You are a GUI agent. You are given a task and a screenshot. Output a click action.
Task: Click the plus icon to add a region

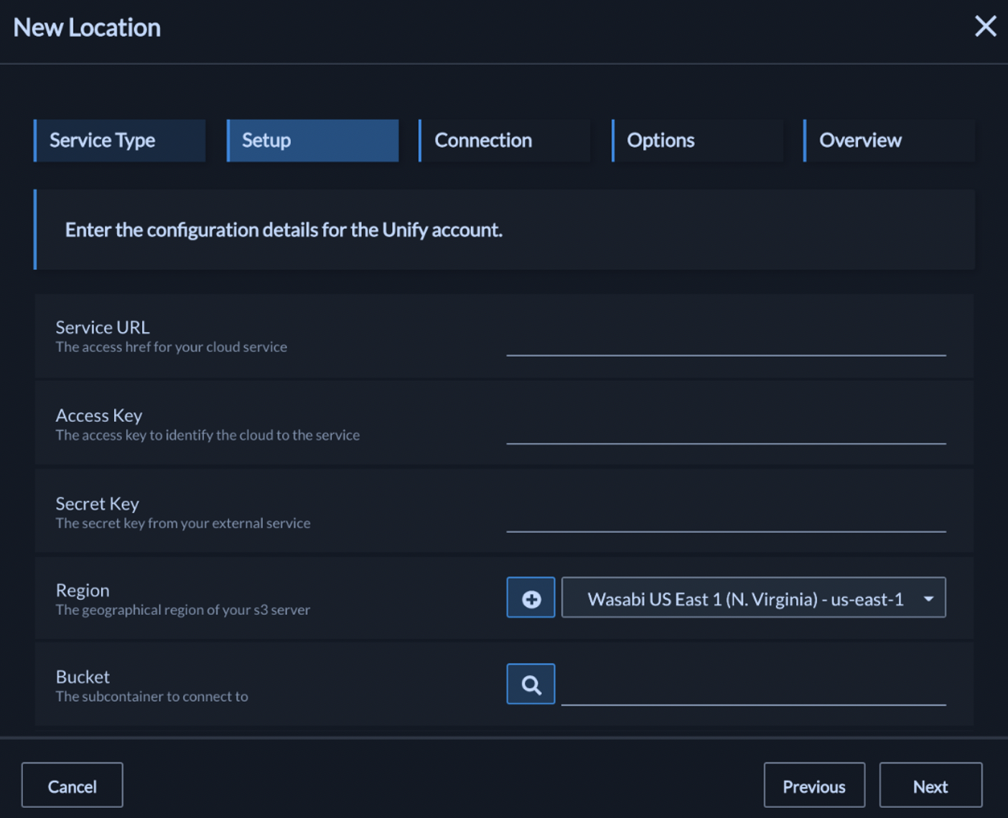531,597
